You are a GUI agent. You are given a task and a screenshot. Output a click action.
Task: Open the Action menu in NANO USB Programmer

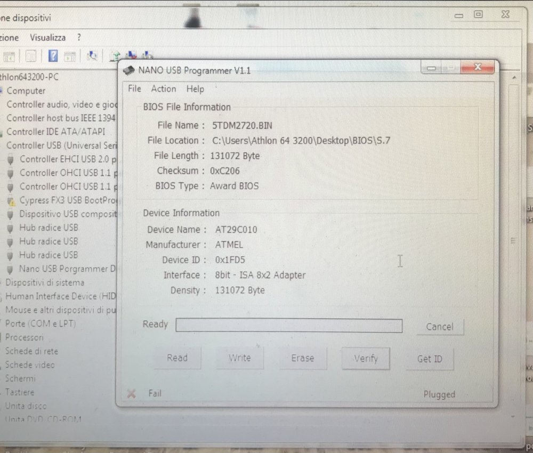163,89
